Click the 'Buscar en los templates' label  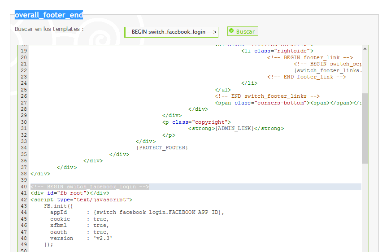coord(49,29)
